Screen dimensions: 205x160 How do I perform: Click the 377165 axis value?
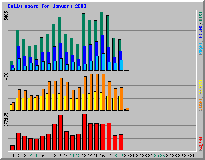tap(6, 120)
